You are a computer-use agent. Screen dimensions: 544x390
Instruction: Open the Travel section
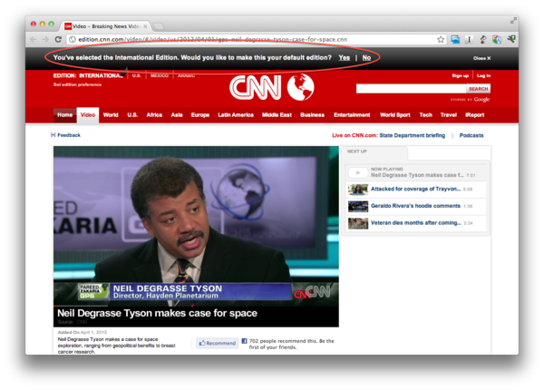(x=449, y=115)
